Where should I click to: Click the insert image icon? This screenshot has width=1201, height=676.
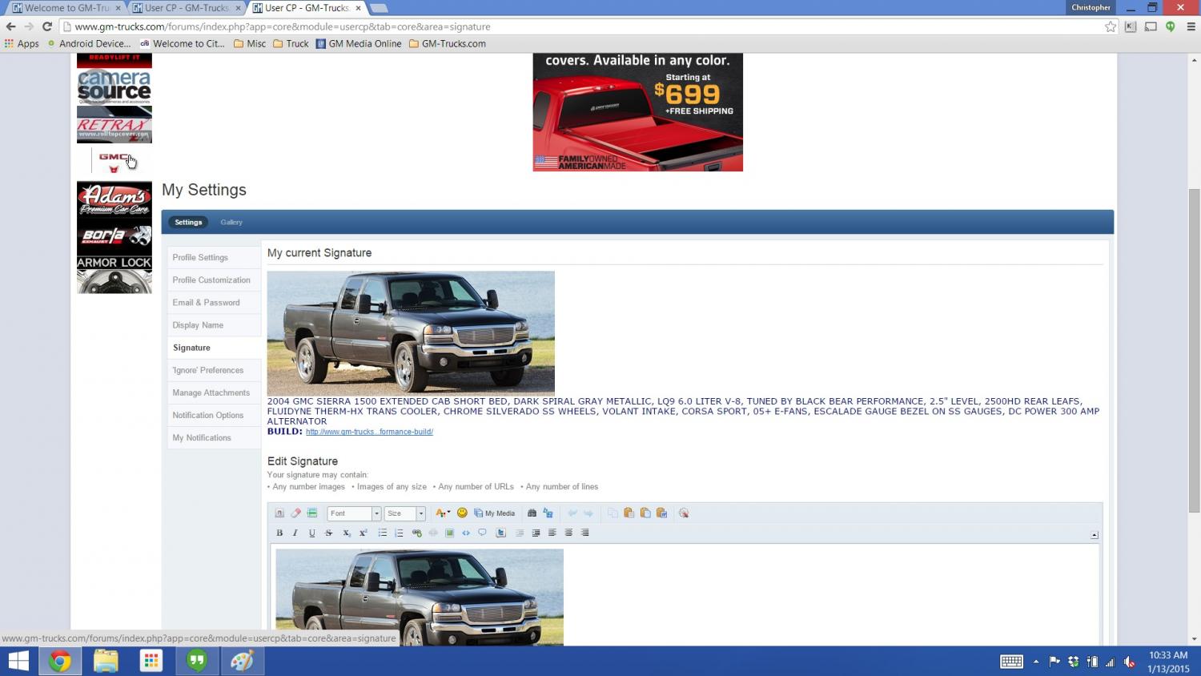pos(450,533)
